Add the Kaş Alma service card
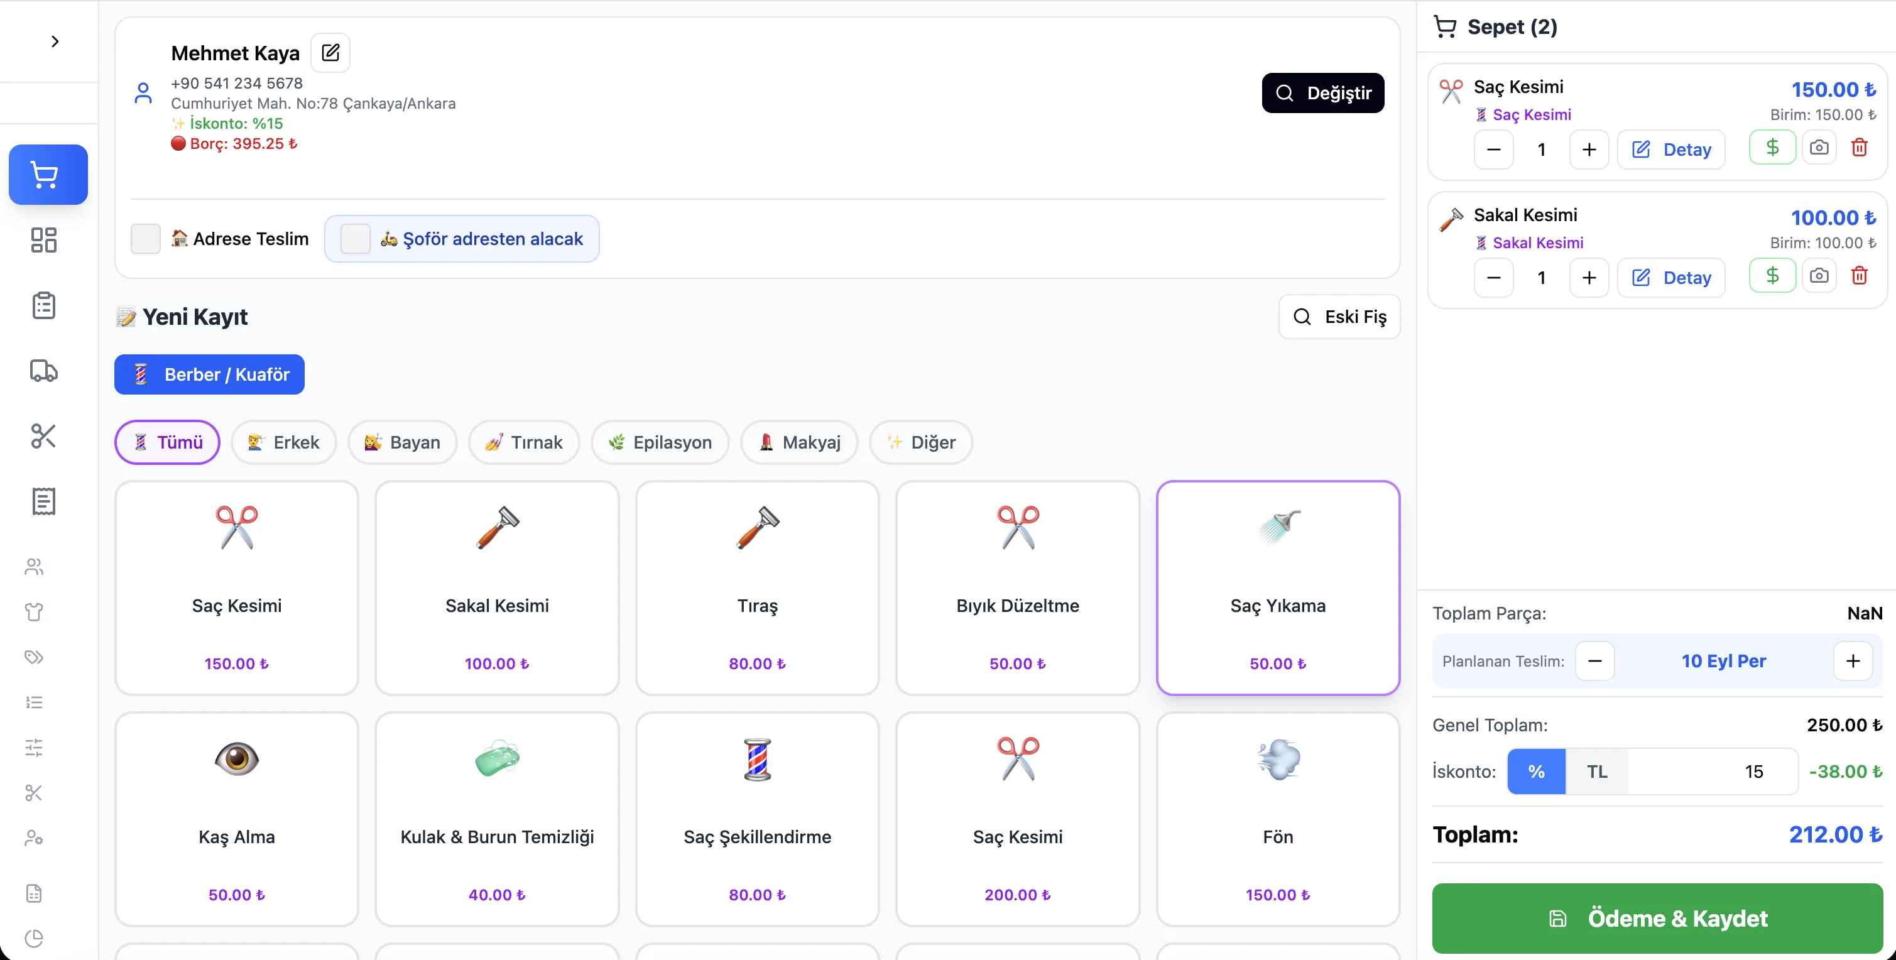This screenshot has width=1896, height=960. coord(237,819)
